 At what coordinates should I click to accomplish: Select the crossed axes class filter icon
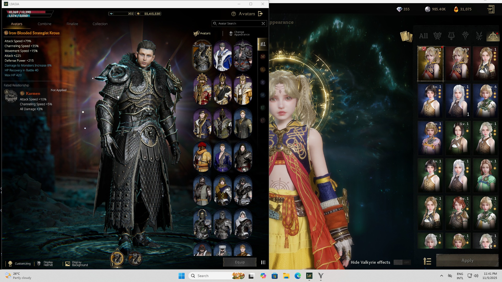point(437,36)
